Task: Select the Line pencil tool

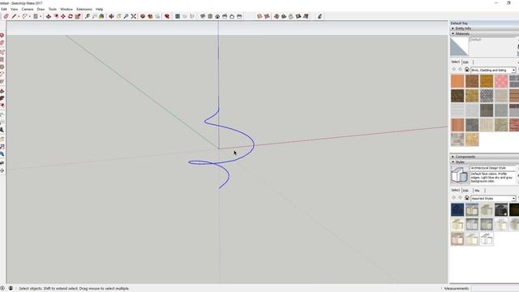Action: tap(15, 16)
